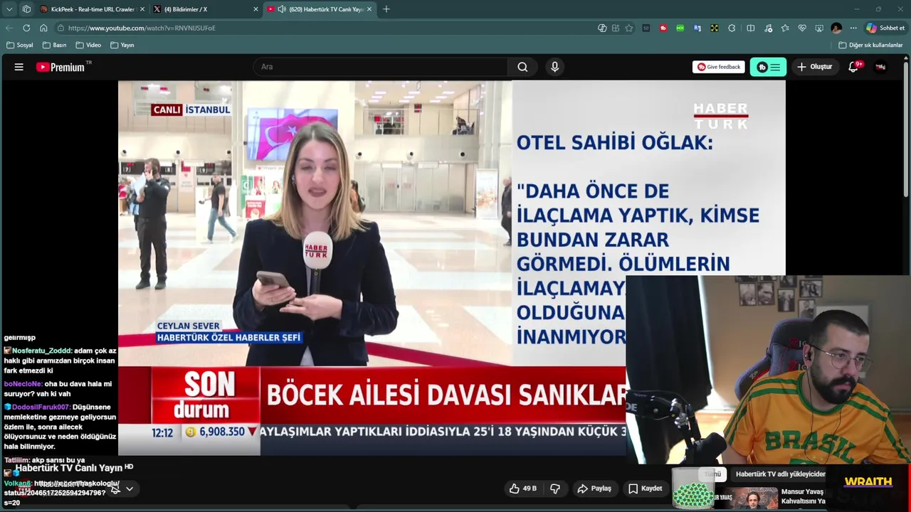Open the YouTube account avatar menu

[x=880, y=67]
